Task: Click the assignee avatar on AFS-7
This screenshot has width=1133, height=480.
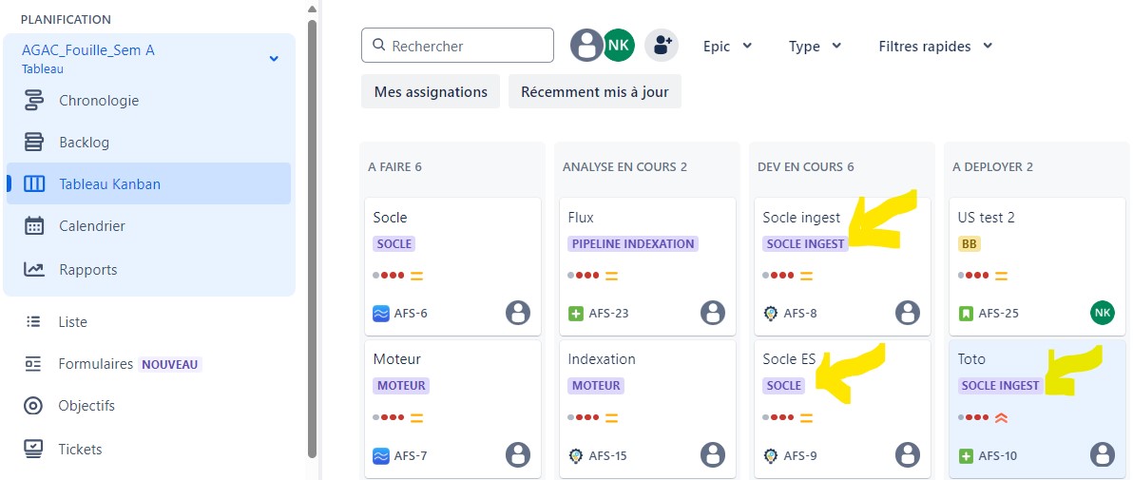Action: [517, 454]
